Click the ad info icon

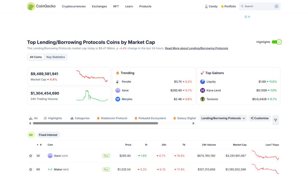click(246, 17)
